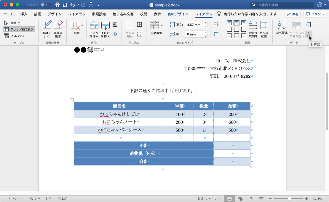Screen dimensions: 329x202
Task: Click the document search field
Action: tap(282, 5)
